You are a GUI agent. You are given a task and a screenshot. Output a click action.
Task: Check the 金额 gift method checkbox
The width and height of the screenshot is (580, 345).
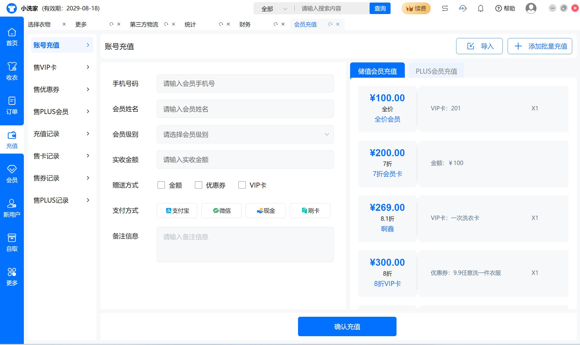161,185
